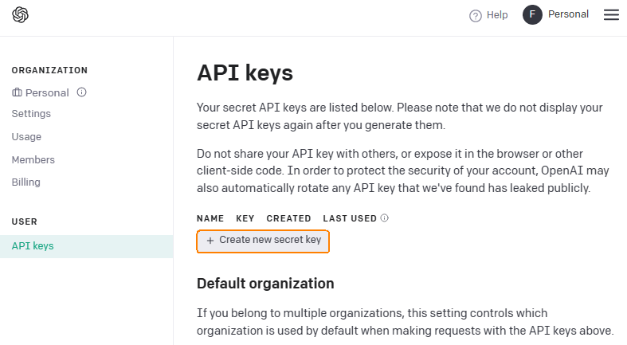This screenshot has width=627, height=345.
Task: Click the NAME column header
Action: tap(210, 218)
